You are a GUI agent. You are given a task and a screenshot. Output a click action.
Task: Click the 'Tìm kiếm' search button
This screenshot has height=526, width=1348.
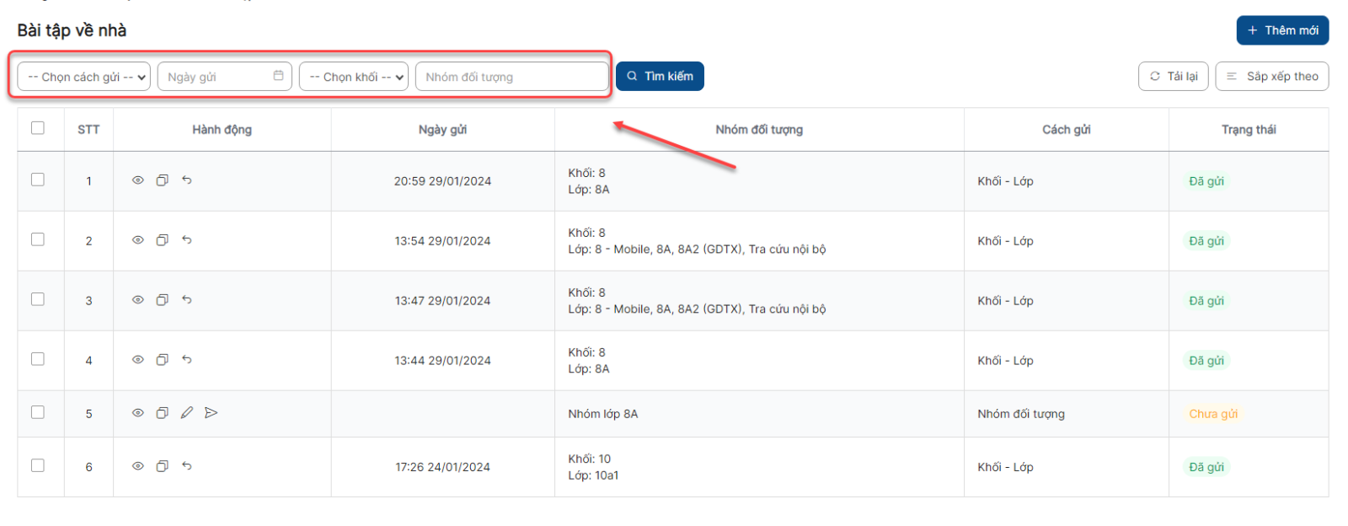[660, 77]
